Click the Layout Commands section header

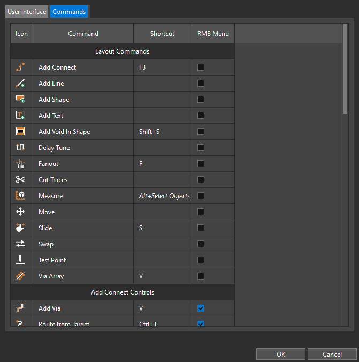[x=123, y=51]
